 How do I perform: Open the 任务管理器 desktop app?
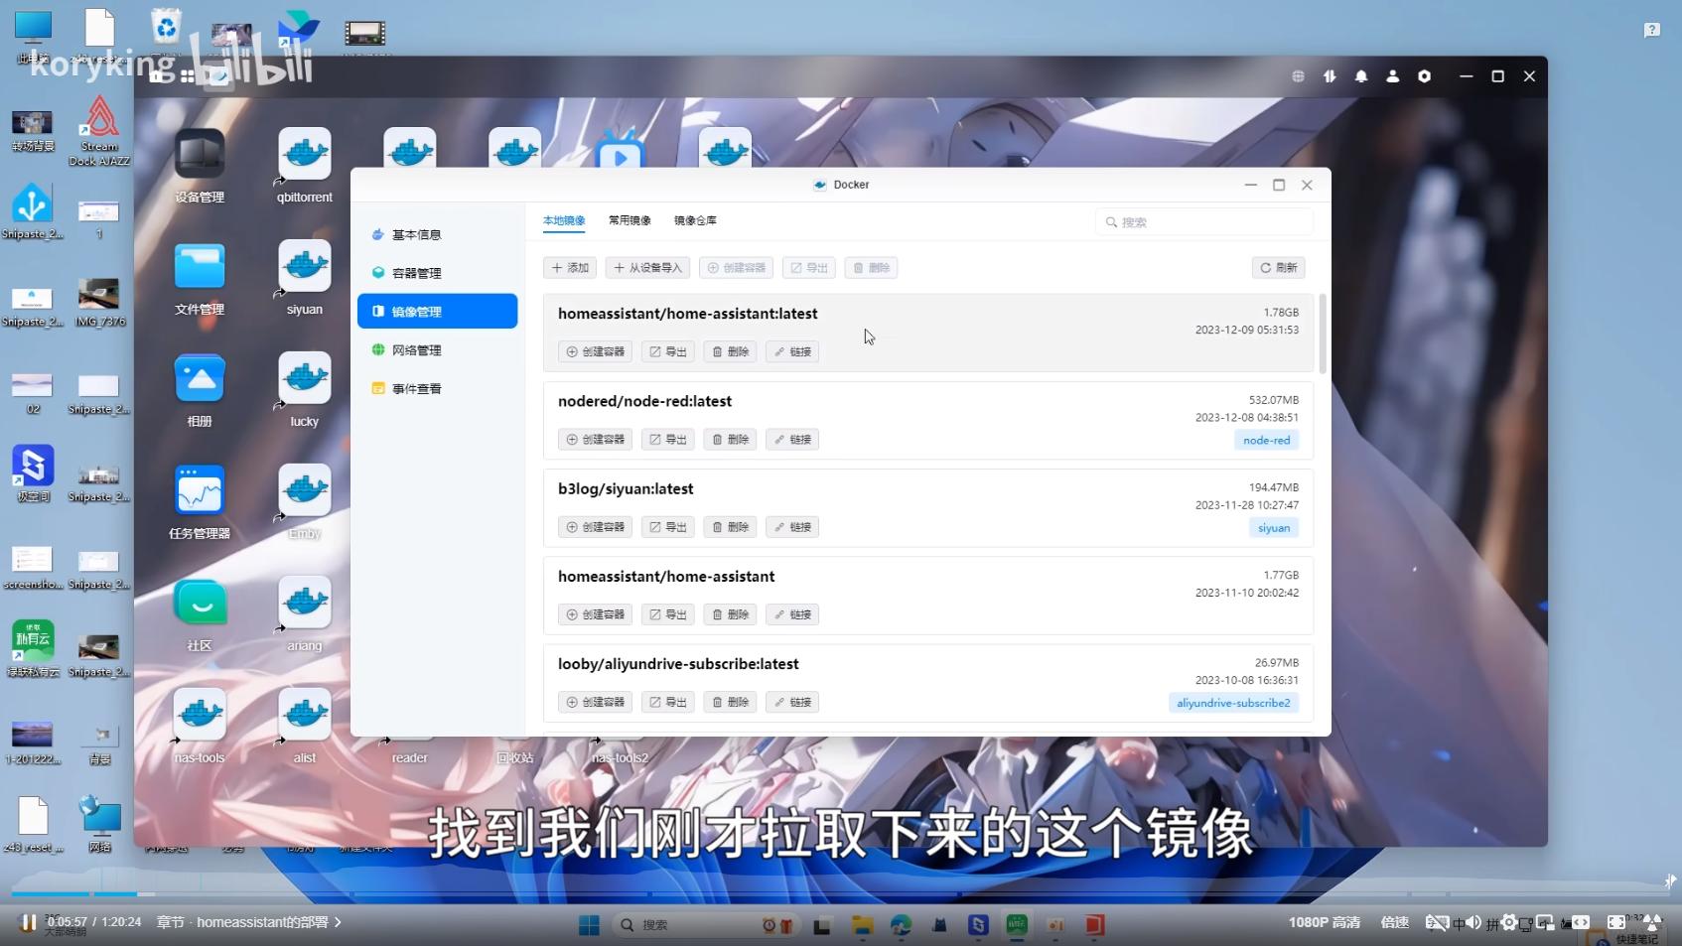point(200,503)
